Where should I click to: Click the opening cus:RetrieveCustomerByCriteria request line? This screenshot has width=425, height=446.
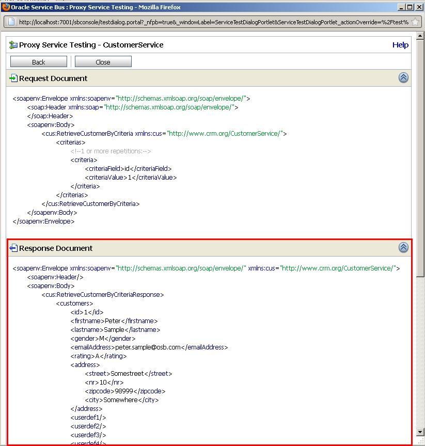coord(164,133)
